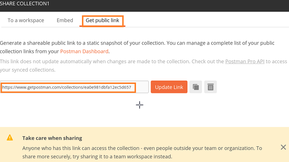Open the Embed tab

coord(65,20)
